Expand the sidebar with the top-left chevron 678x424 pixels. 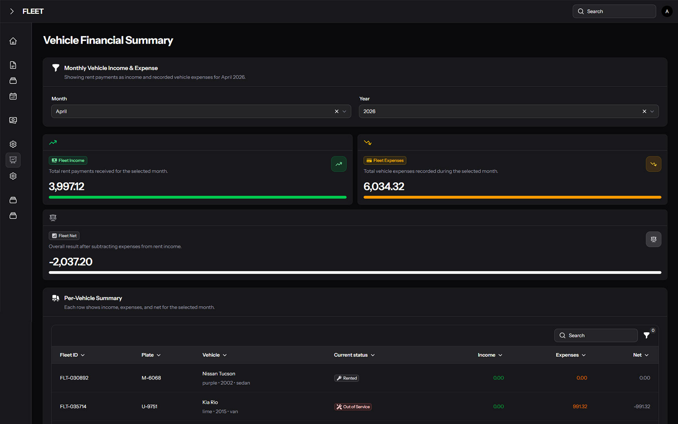tap(12, 11)
